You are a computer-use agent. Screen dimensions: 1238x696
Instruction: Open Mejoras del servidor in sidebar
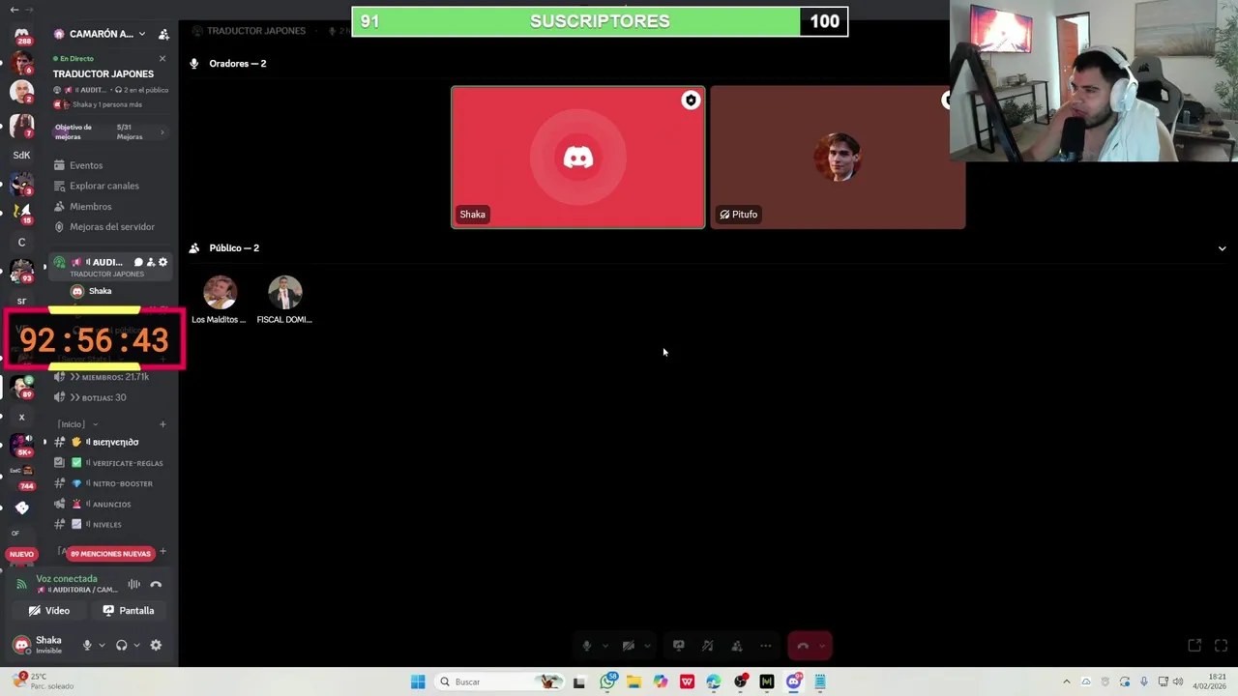(x=111, y=226)
